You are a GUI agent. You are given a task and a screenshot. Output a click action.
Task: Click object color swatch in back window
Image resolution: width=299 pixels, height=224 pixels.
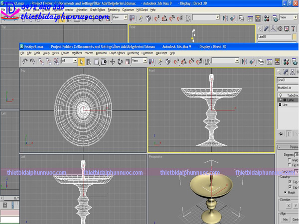(295, 36)
